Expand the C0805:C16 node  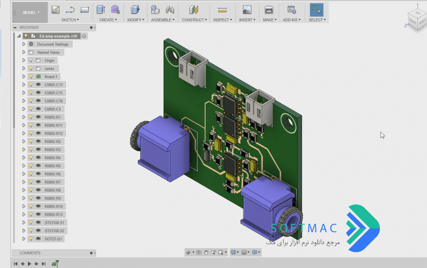(x=24, y=101)
